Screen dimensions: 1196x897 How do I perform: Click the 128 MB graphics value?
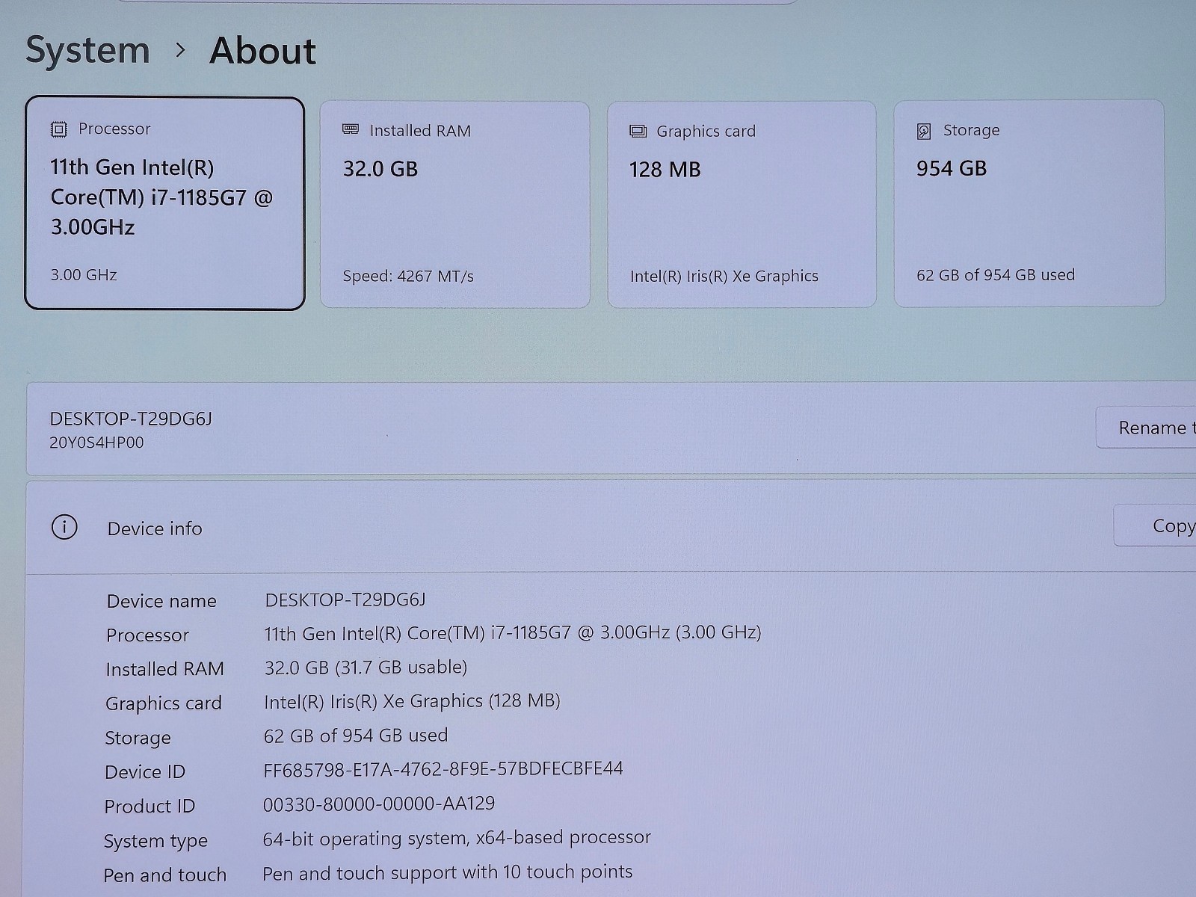pyautogui.click(x=665, y=170)
